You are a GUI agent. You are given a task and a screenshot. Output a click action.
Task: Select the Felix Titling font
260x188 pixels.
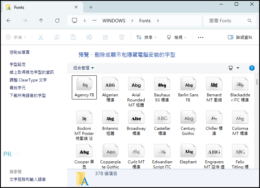[240, 157]
